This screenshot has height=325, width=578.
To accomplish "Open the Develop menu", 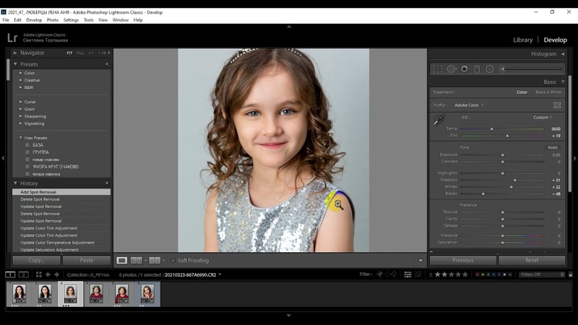I will pos(34,19).
